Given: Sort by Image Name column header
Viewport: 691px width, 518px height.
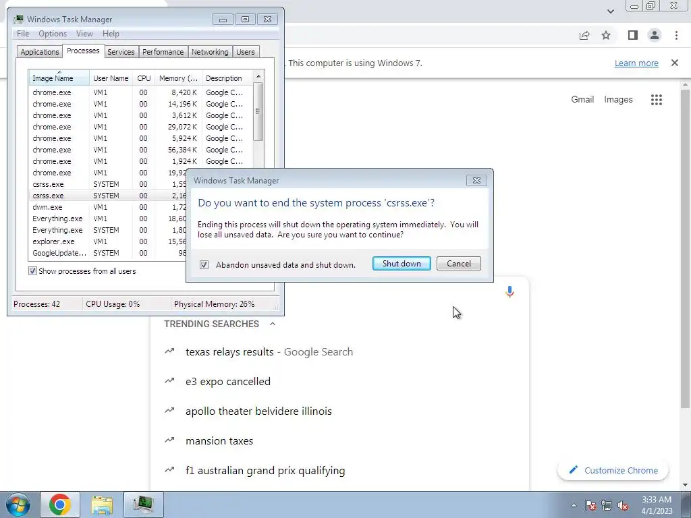Looking at the screenshot, I should click(59, 78).
